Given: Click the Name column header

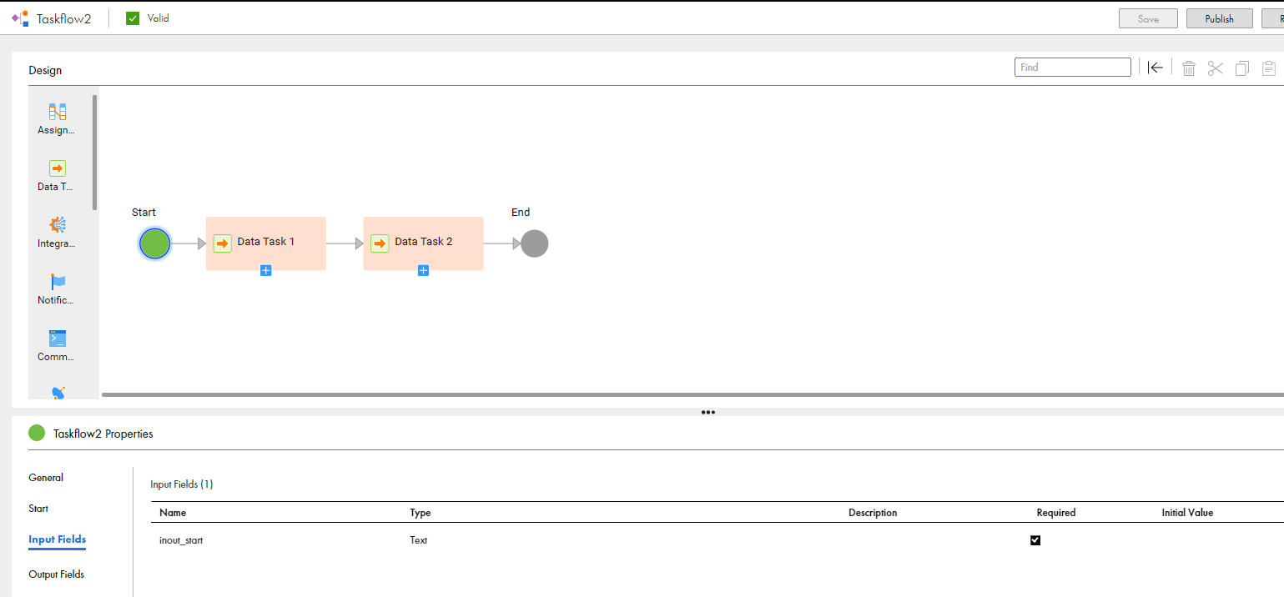Looking at the screenshot, I should pos(173,513).
